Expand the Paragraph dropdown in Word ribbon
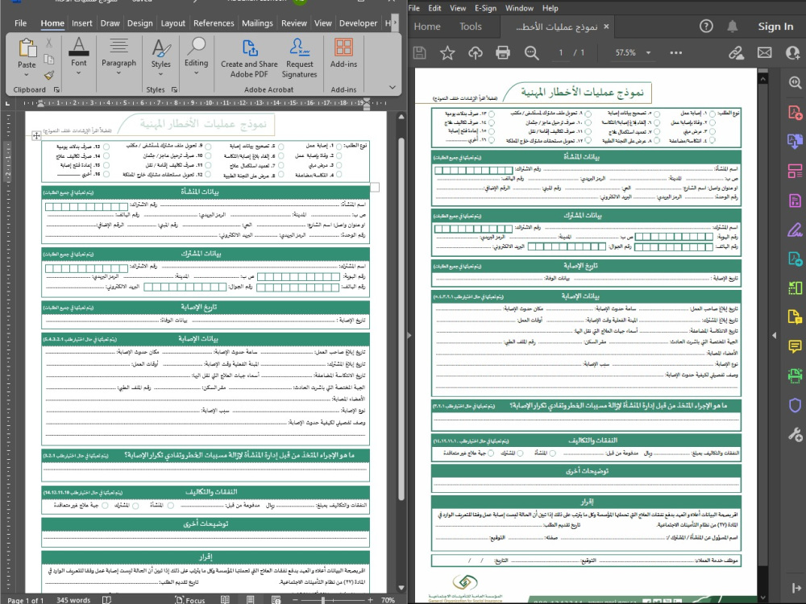The height and width of the screenshot is (604, 806). pyautogui.click(x=118, y=72)
